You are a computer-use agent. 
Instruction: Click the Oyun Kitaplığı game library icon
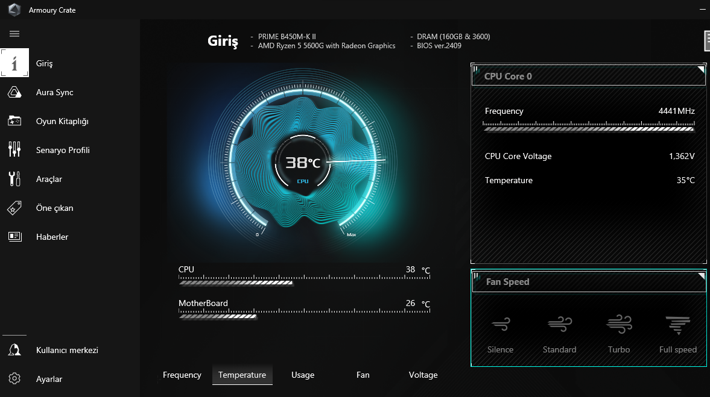pyautogui.click(x=14, y=121)
